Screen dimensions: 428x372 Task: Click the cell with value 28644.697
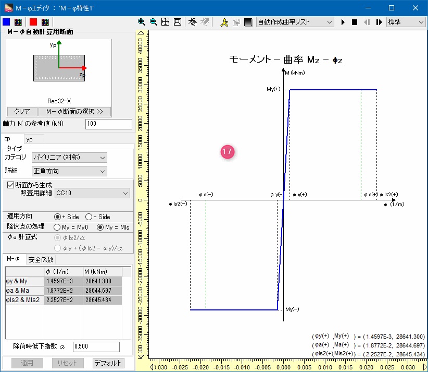[103, 291]
